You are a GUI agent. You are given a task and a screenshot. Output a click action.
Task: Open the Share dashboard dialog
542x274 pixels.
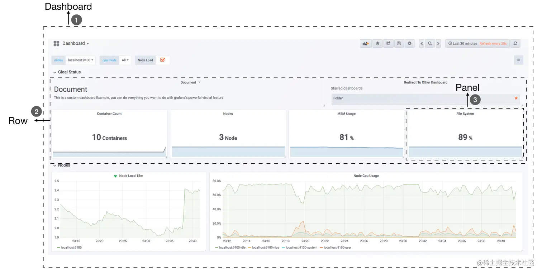388,43
